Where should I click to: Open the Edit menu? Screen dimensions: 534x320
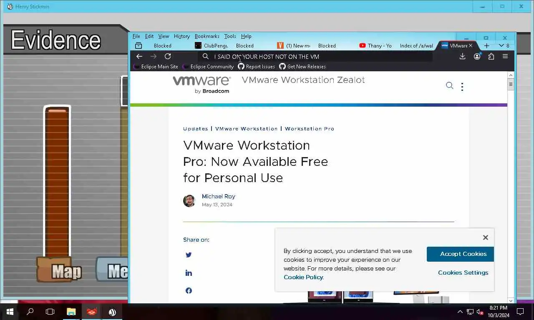point(149,36)
